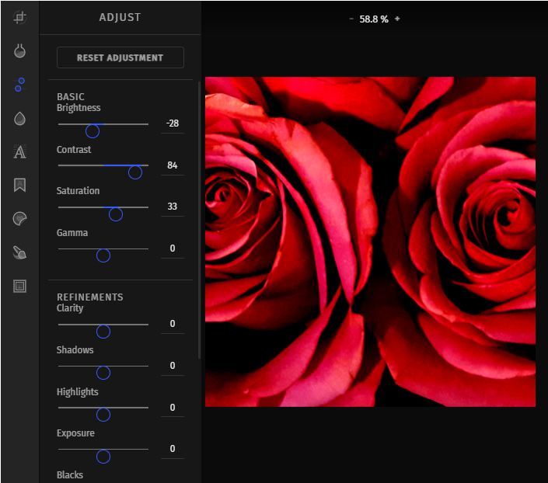Open the Brush tool
Image resolution: width=548 pixels, height=483 pixels.
(x=19, y=252)
